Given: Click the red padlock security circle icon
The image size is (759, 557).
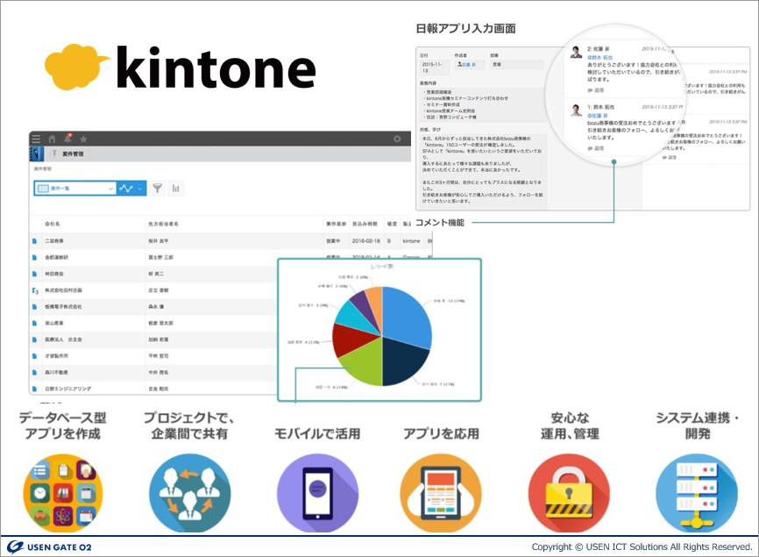Looking at the screenshot, I should 569,493.
